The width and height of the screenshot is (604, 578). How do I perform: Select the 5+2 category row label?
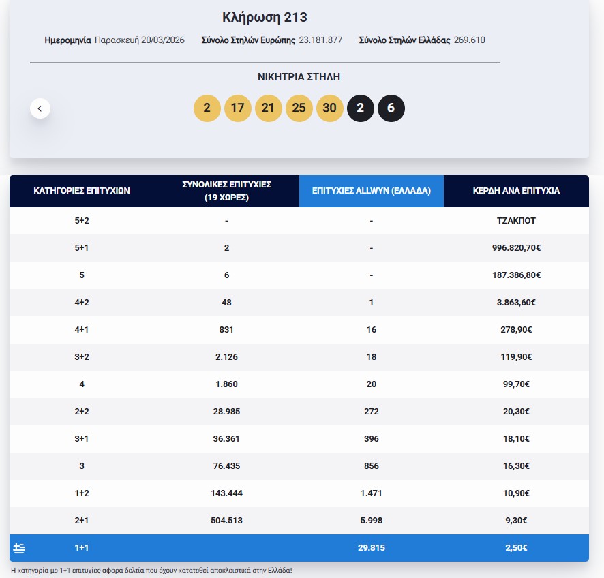click(82, 221)
